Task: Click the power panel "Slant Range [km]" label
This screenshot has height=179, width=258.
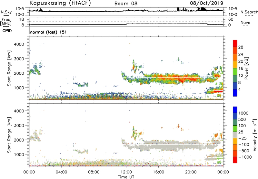Action: tap(9, 68)
